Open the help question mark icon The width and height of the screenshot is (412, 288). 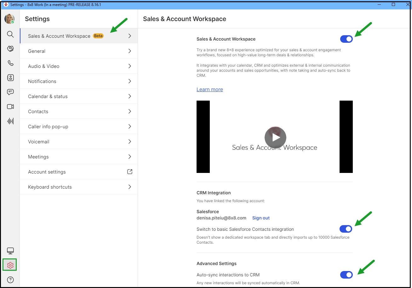click(10, 280)
